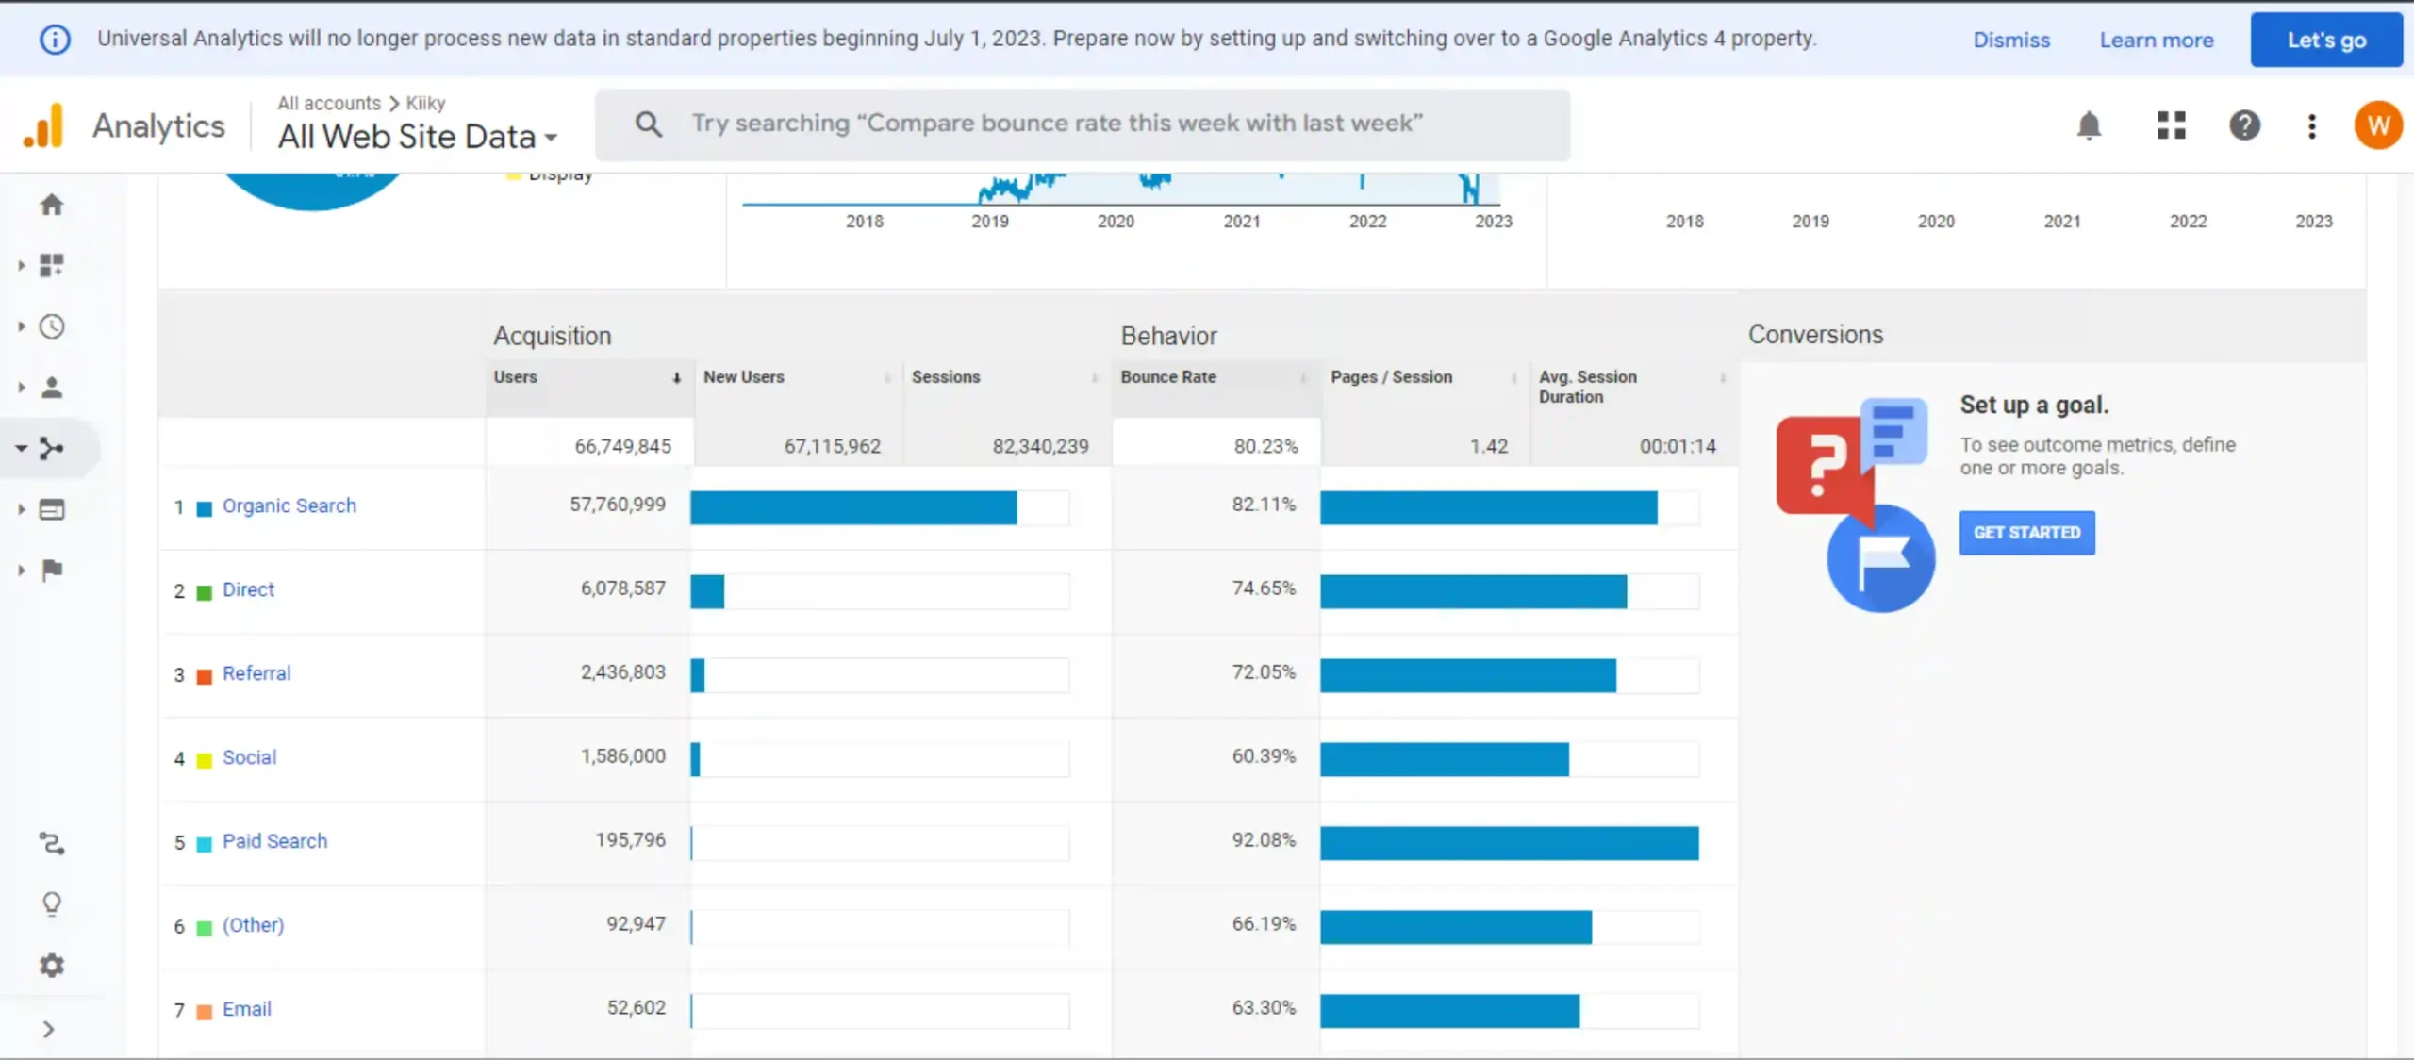The height and width of the screenshot is (1060, 2414).
Task: Expand the Conversions section arrow
Action: coord(21,570)
